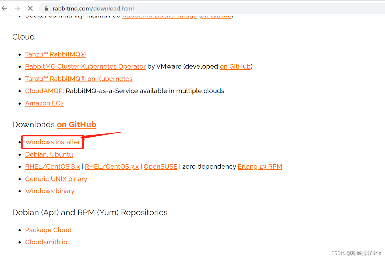Screen dimensions: 385x258
Task: Click the Cloud section heading
Action: tap(23, 37)
